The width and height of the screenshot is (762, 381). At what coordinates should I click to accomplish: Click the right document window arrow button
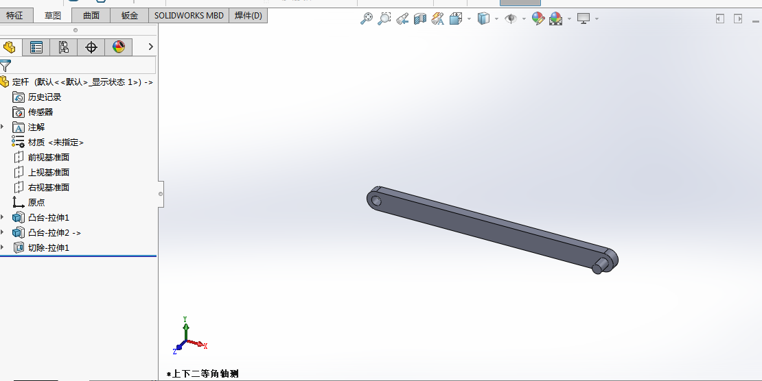click(x=738, y=19)
